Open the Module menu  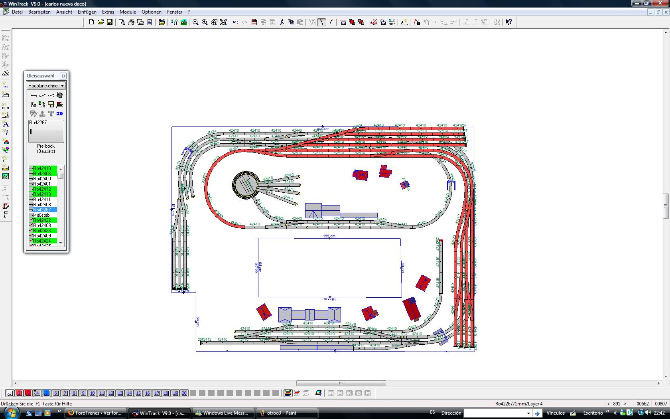click(x=128, y=12)
